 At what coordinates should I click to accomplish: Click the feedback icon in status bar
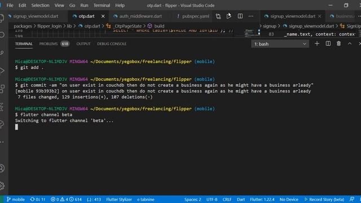[x=351, y=199]
